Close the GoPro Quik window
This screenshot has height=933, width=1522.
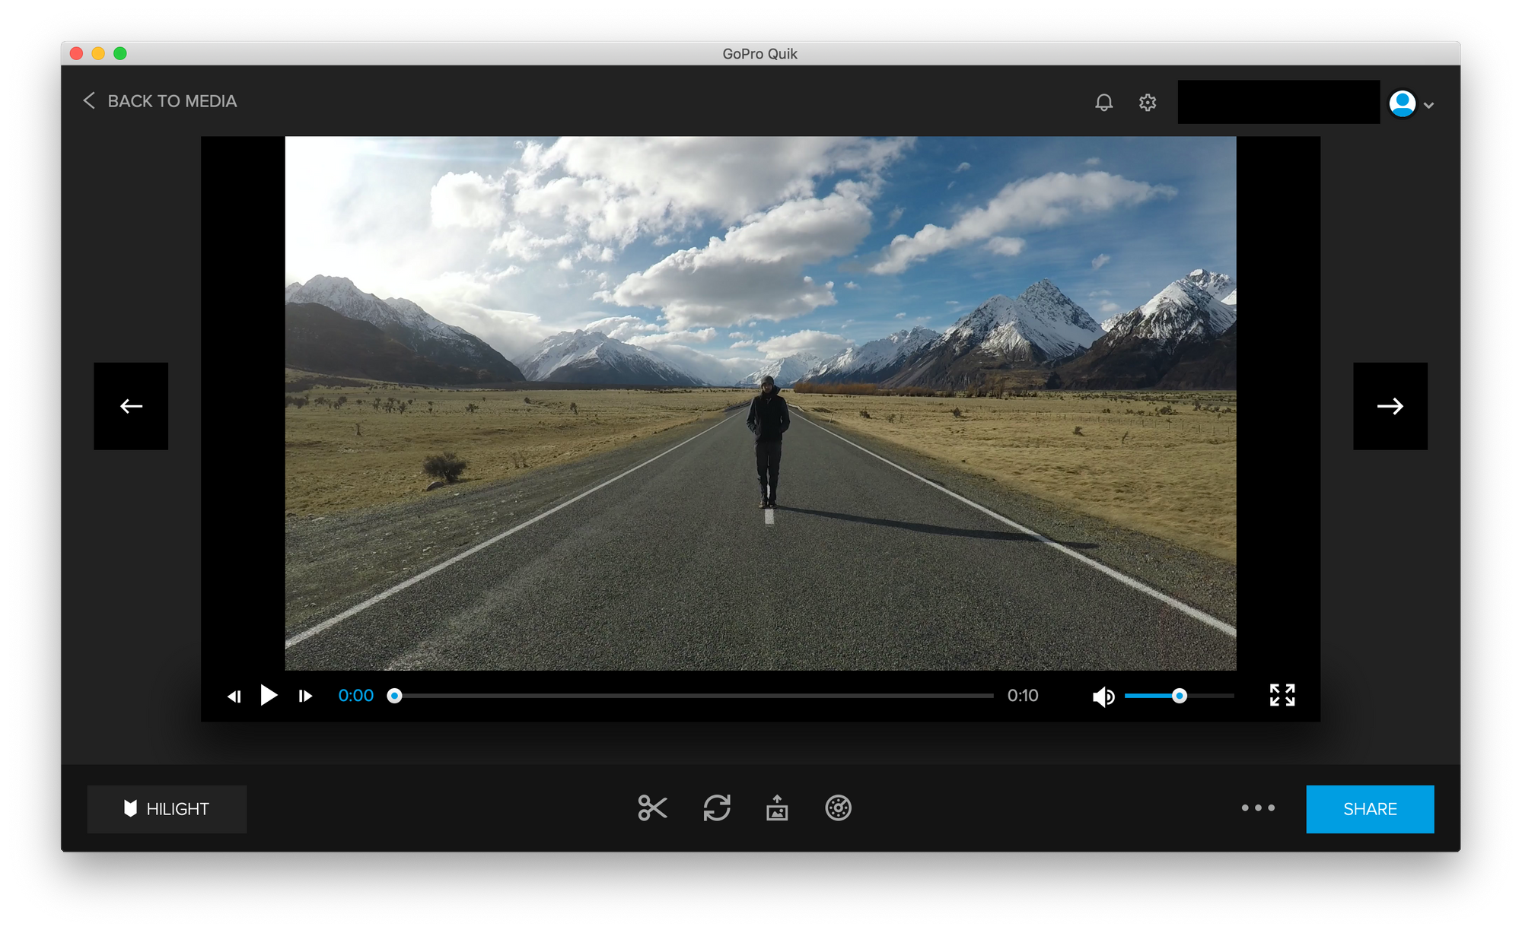pyautogui.click(x=76, y=53)
